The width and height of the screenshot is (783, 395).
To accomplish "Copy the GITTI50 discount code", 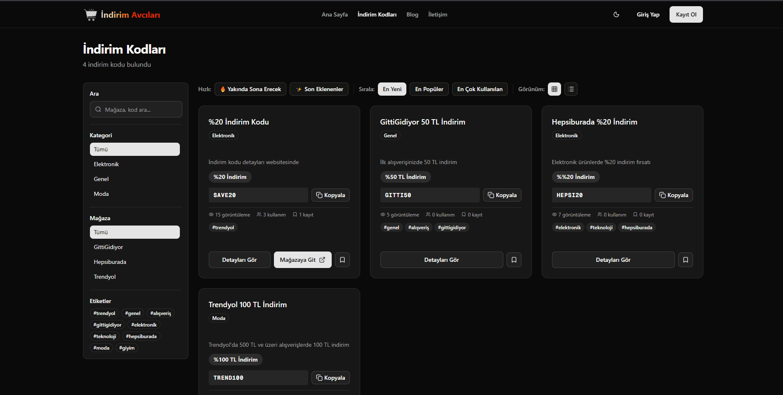I will [x=502, y=195].
